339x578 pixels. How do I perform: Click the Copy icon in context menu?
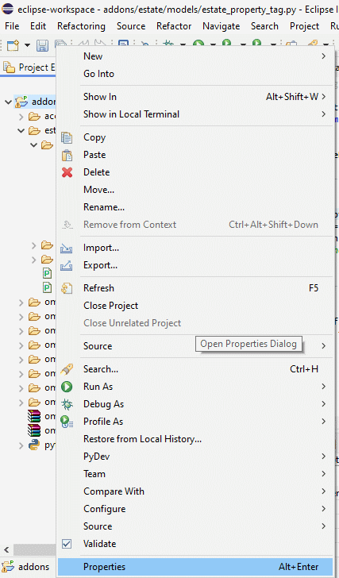[x=67, y=137]
